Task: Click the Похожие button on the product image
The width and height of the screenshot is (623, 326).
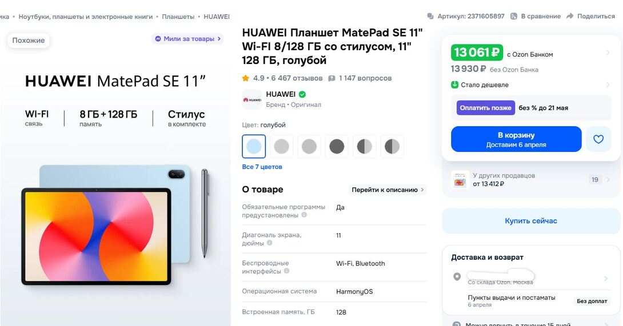Action: (29, 40)
